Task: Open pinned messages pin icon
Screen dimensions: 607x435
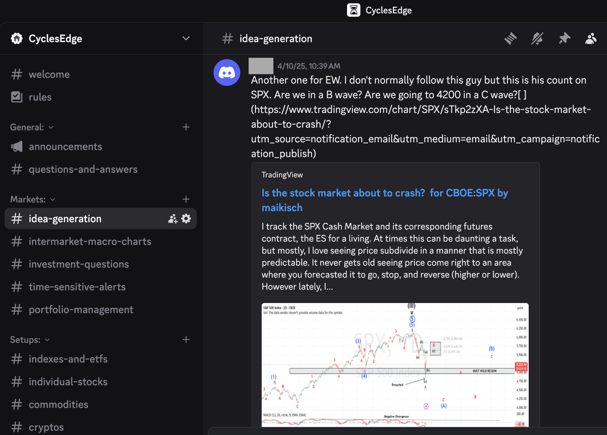Action: coord(564,38)
